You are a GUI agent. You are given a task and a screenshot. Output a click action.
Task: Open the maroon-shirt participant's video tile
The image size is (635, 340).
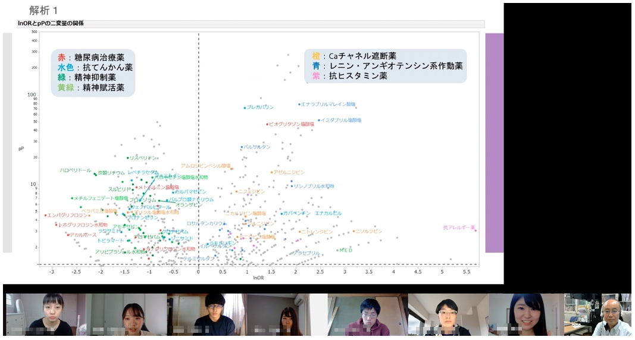point(367,314)
